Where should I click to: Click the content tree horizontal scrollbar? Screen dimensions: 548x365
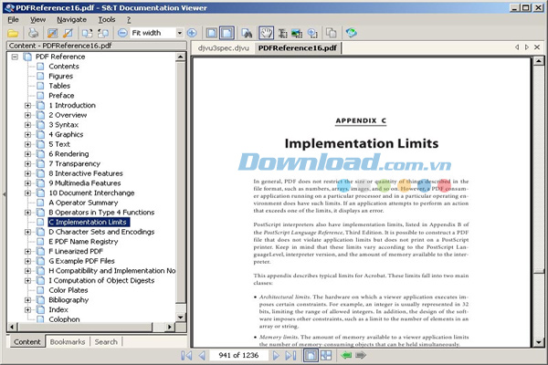pyautogui.click(x=84, y=327)
